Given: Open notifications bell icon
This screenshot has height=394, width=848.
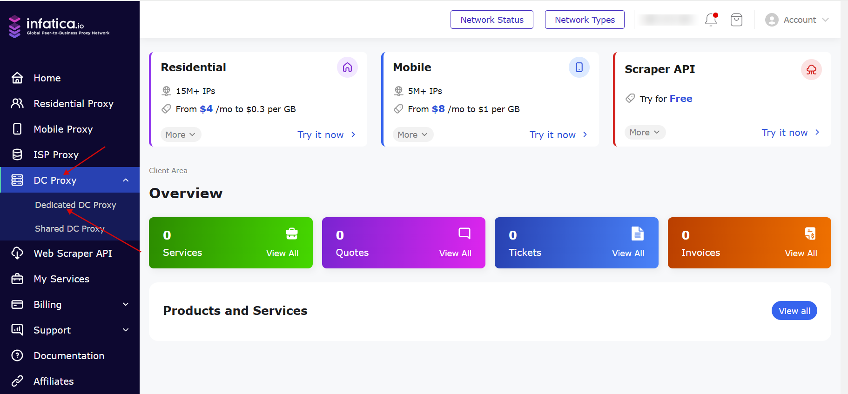Looking at the screenshot, I should (711, 20).
